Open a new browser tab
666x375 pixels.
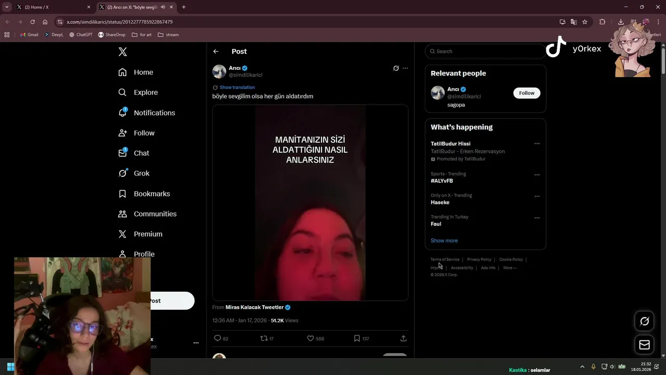point(184,7)
